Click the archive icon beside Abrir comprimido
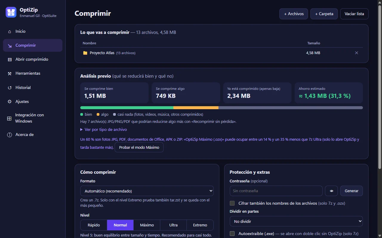This screenshot has width=382, height=238. [x=10, y=59]
